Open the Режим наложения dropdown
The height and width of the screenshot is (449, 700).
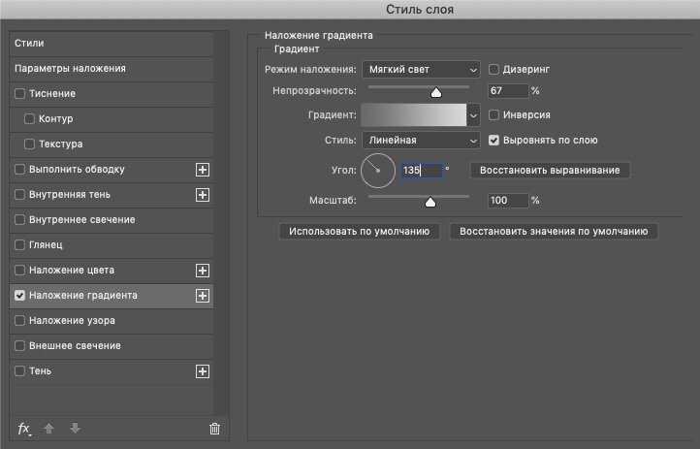point(421,70)
